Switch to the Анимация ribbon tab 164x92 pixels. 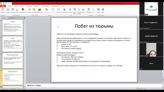point(36,6)
